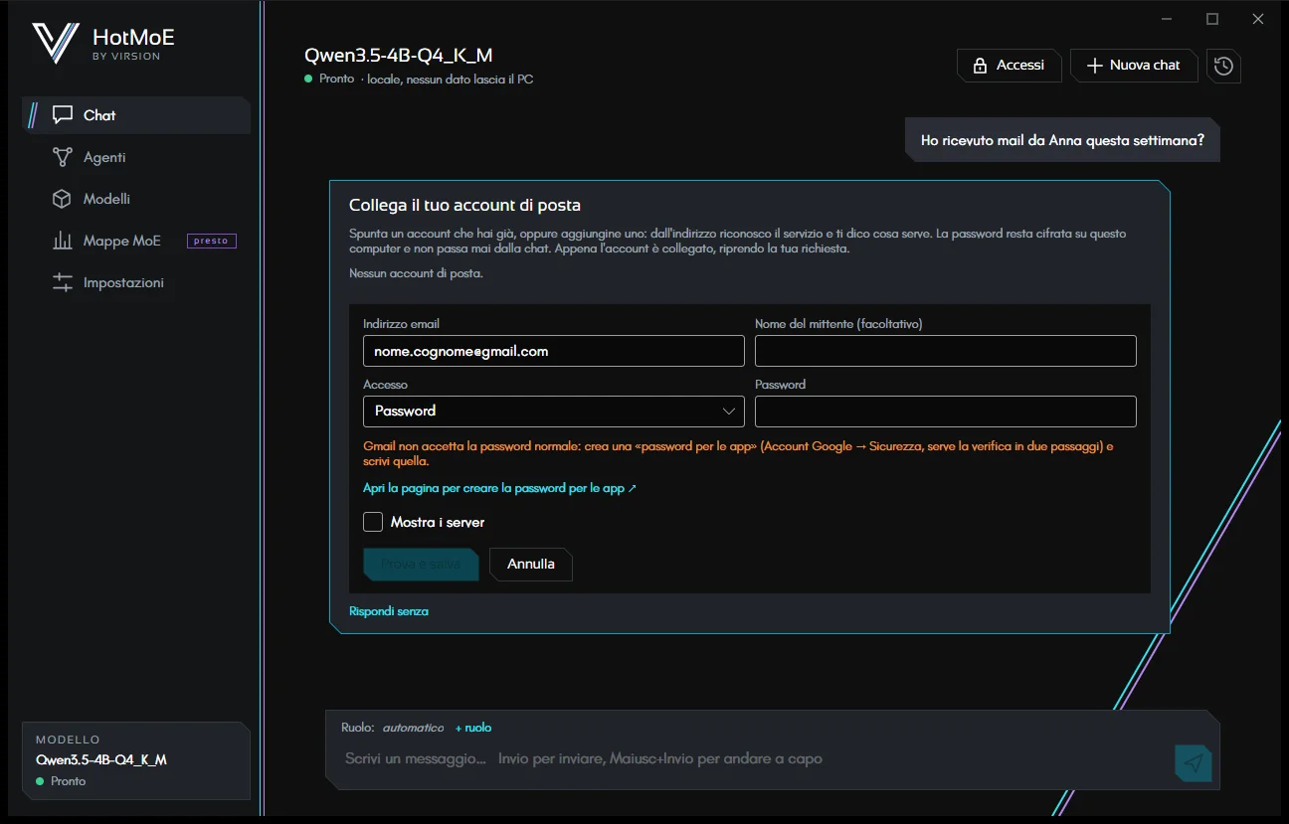Click the Rispondi senza link
1289x824 pixels.
tap(389, 611)
